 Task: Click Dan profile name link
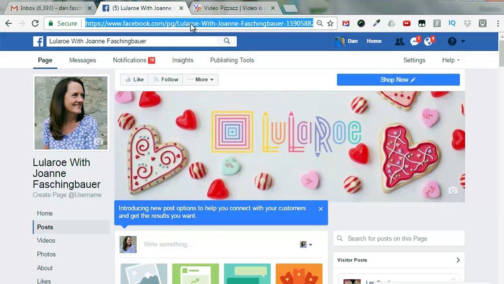353,41
